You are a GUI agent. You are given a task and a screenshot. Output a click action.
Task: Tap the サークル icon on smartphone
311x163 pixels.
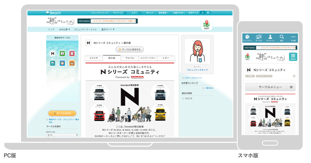[259, 38]
